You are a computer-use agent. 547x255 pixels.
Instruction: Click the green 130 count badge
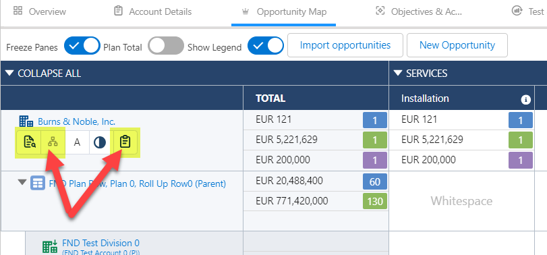375,201
